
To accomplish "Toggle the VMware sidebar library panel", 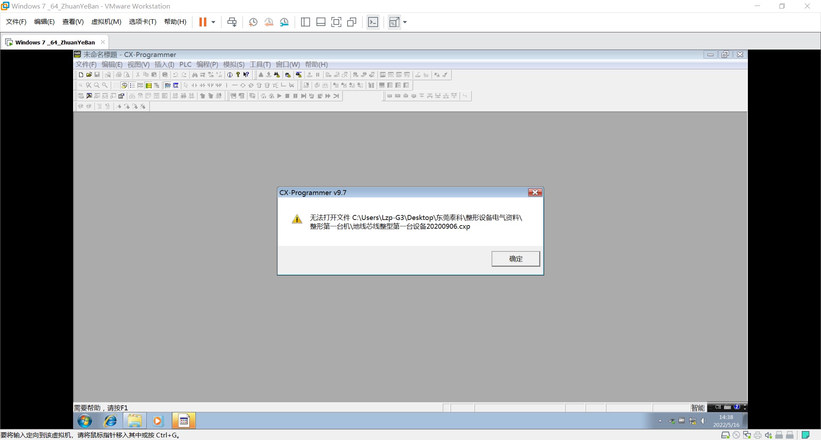I will [x=305, y=22].
